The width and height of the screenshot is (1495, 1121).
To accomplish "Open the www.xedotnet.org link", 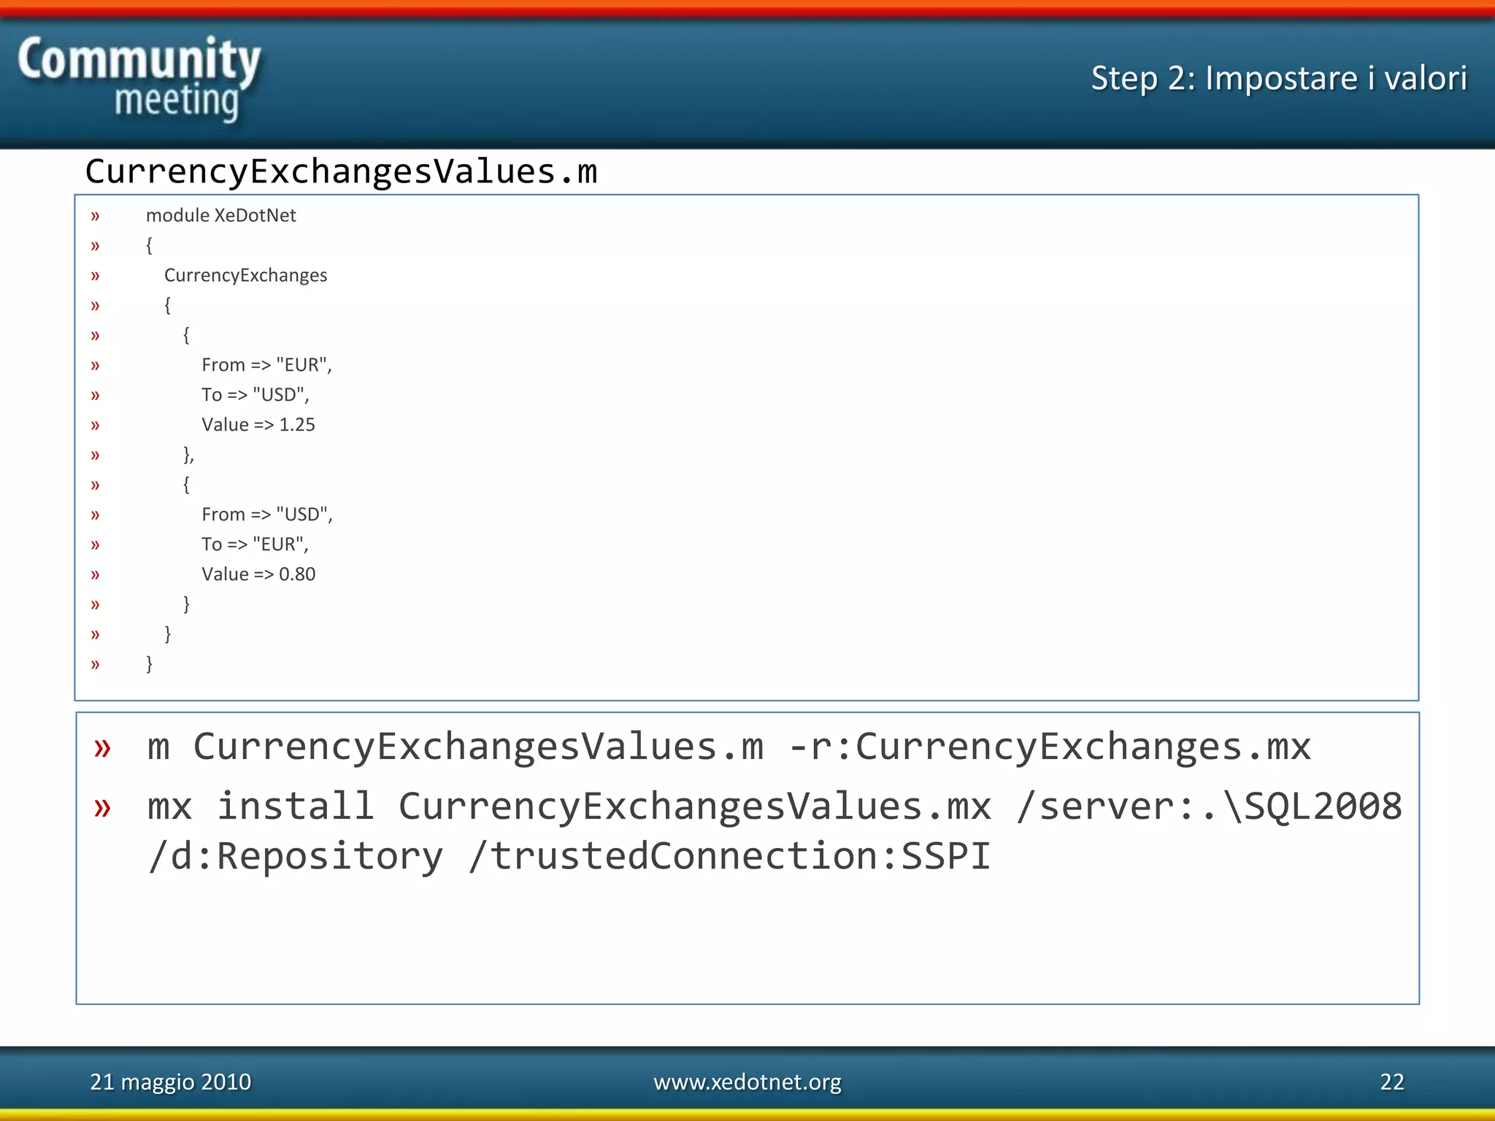I will (747, 1082).
